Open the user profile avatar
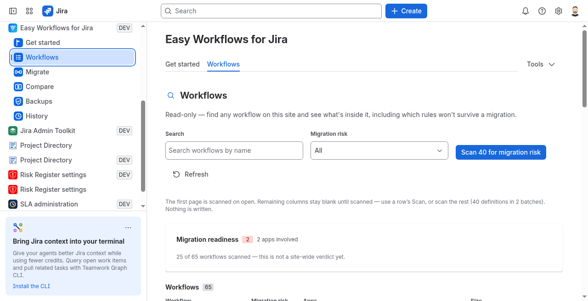 pyautogui.click(x=575, y=11)
